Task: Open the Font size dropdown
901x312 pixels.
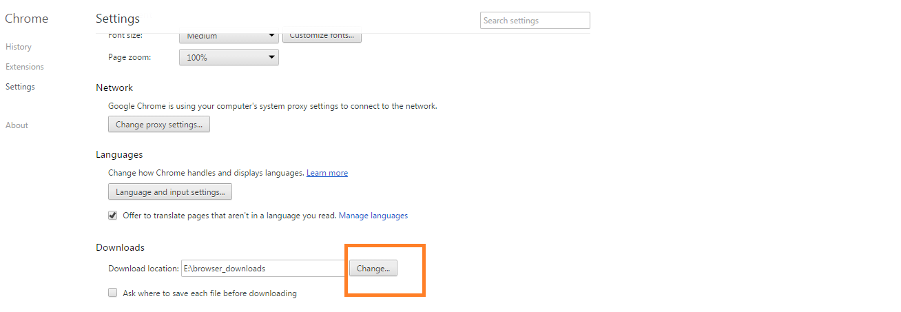Action: [229, 36]
